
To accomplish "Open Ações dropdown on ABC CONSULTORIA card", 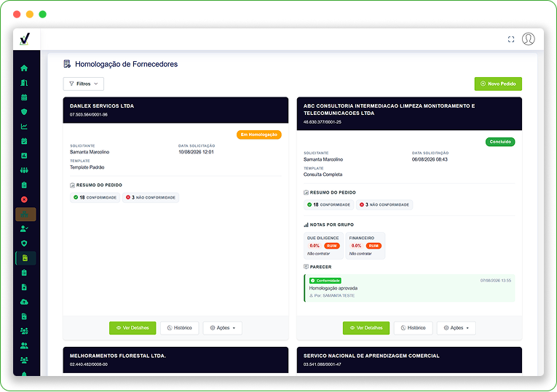I will pyautogui.click(x=456, y=328).
